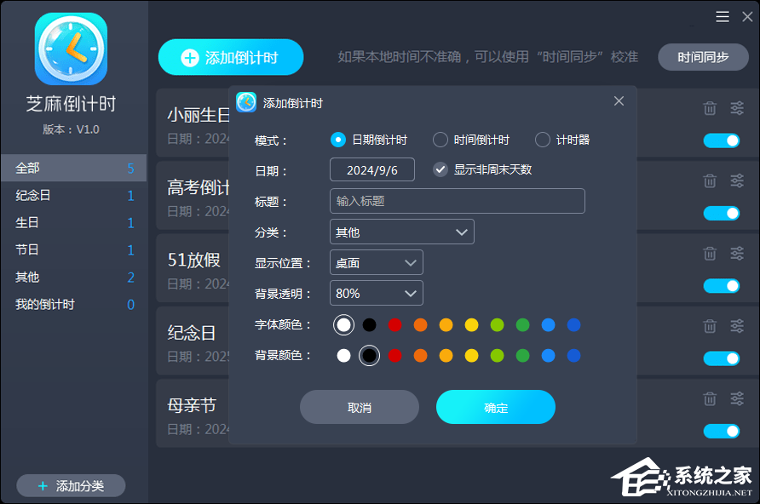Open the 显示位置 dropdown

376,262
